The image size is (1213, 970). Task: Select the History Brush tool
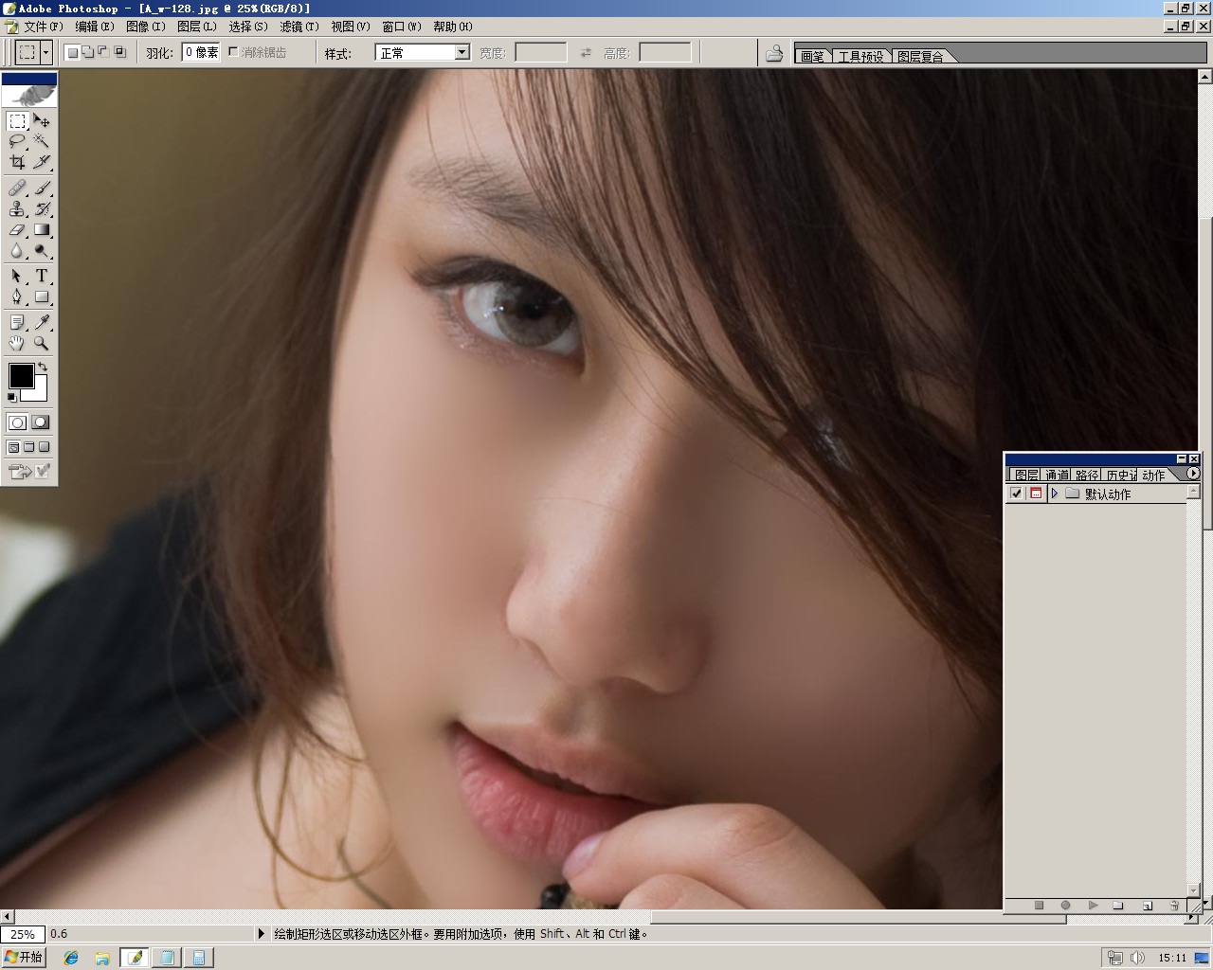[x=42, y=208]
